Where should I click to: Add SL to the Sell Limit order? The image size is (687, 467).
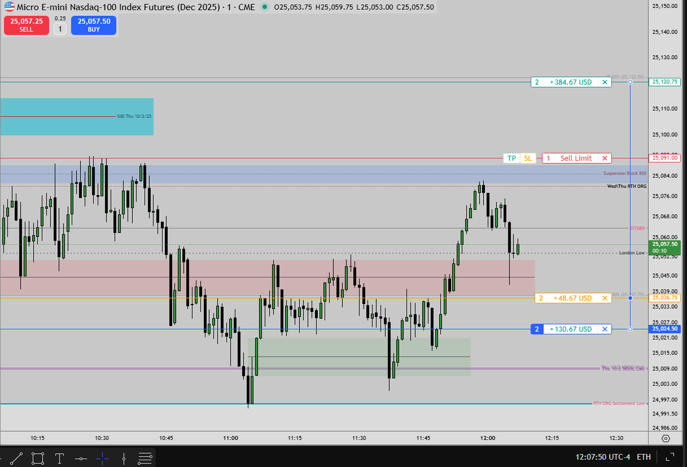point(528,158)
